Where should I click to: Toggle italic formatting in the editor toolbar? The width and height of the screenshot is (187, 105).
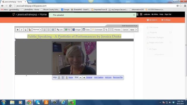tap(22, 30)
